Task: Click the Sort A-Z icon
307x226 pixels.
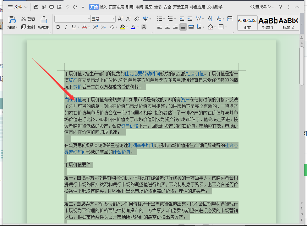Action: (x=210, y=19)
